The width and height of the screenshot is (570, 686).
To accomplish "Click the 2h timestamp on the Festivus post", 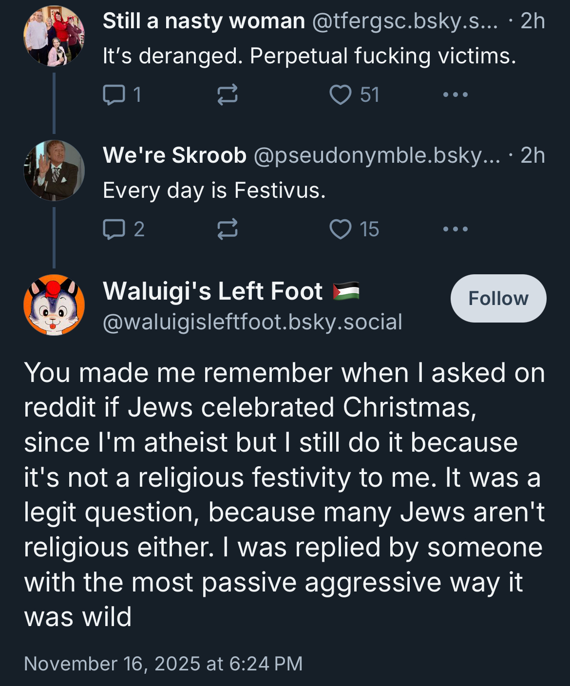I will [x=532, y=155].
